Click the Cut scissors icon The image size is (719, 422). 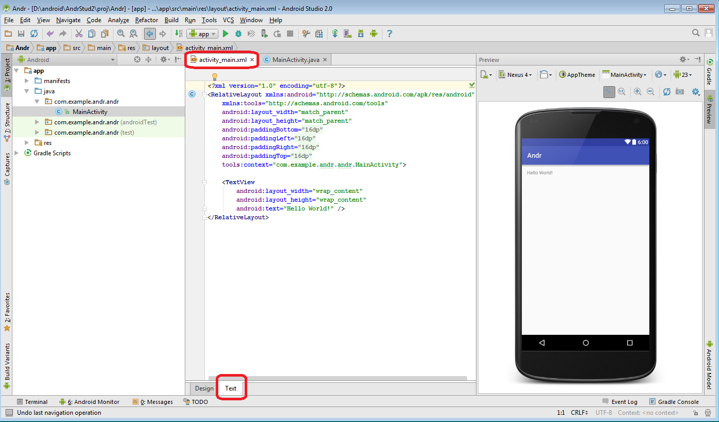click(x=79, y=34)
